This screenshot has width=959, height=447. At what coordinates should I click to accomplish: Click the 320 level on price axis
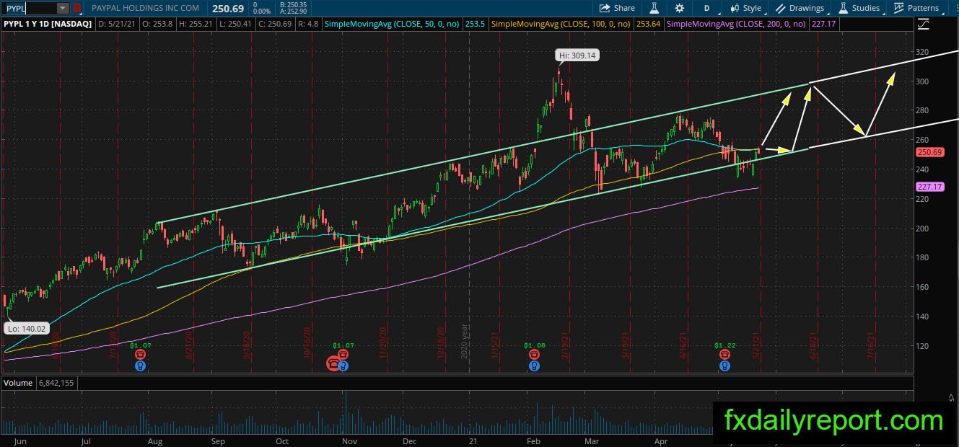click(922, 52)
